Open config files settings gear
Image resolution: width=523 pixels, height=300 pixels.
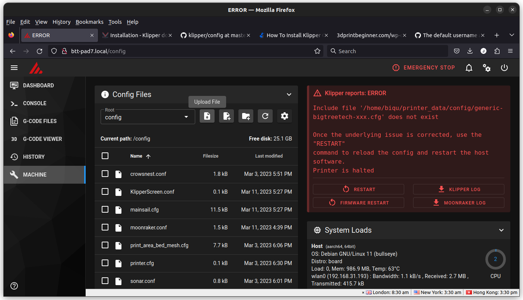285,116
